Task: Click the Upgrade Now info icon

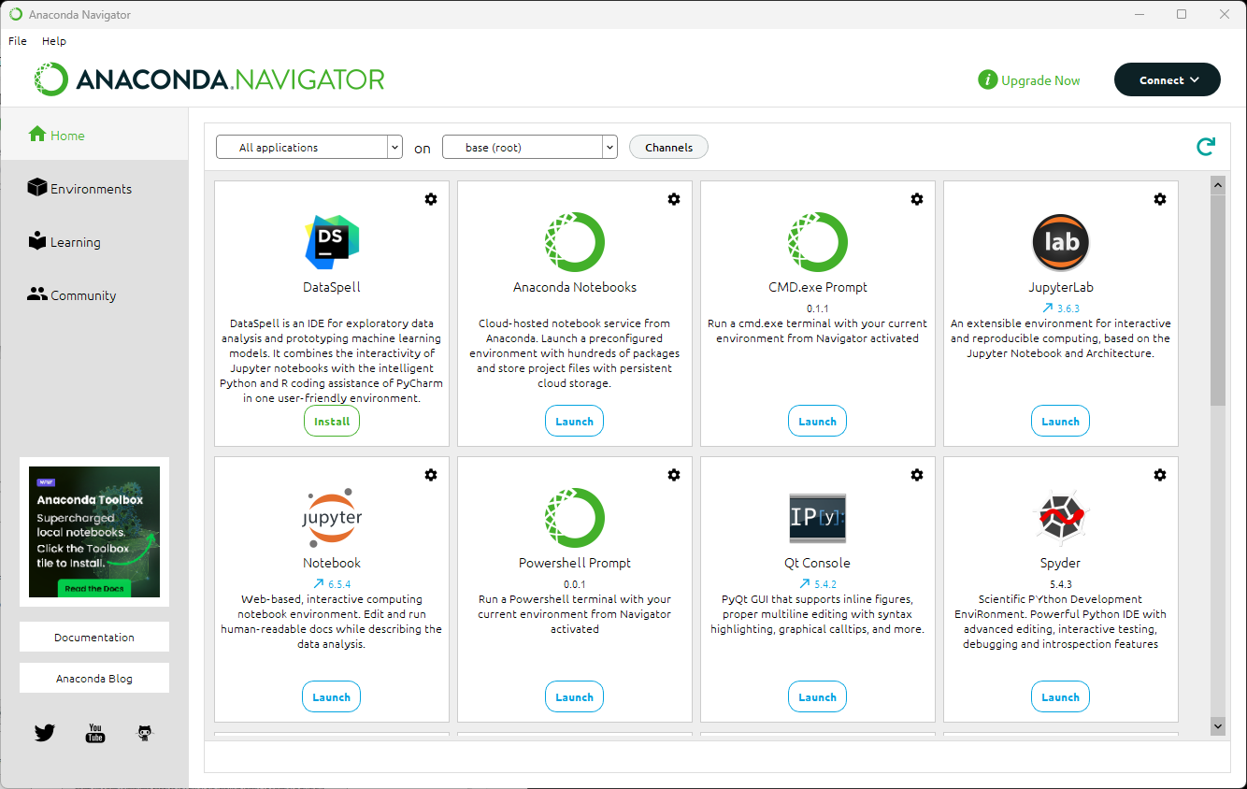Action: point(987,80)
